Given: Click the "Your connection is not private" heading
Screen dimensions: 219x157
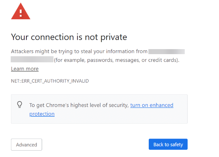Looking at the screenshot, I should (69, 37).
